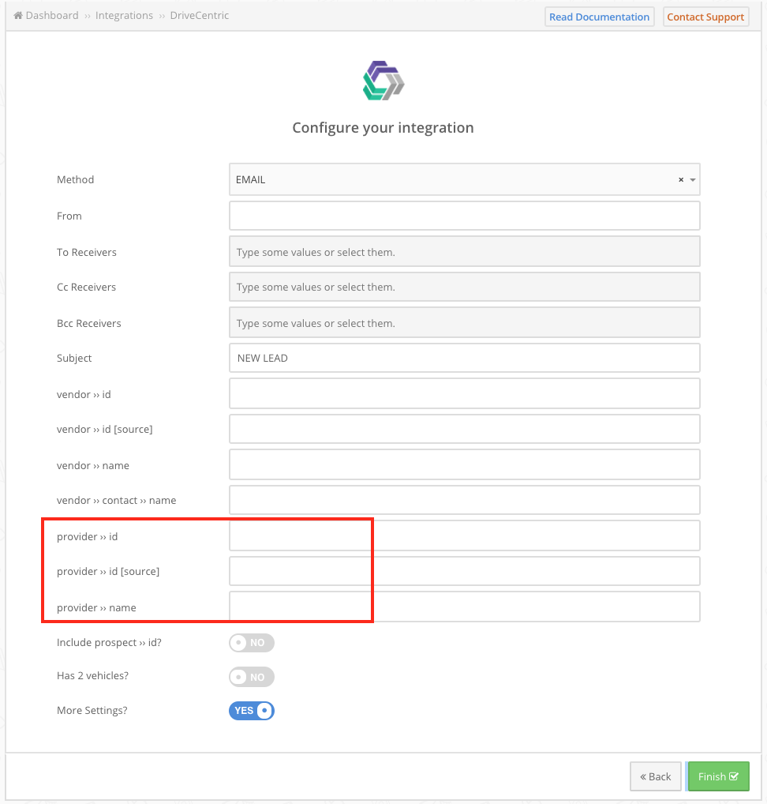Screen dimensions: 767x804
Task: Open the Method dropdown arrow
Action: coord(693,180)
